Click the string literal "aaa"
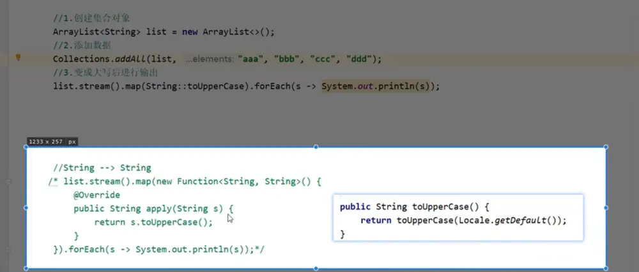 (250, 59)
